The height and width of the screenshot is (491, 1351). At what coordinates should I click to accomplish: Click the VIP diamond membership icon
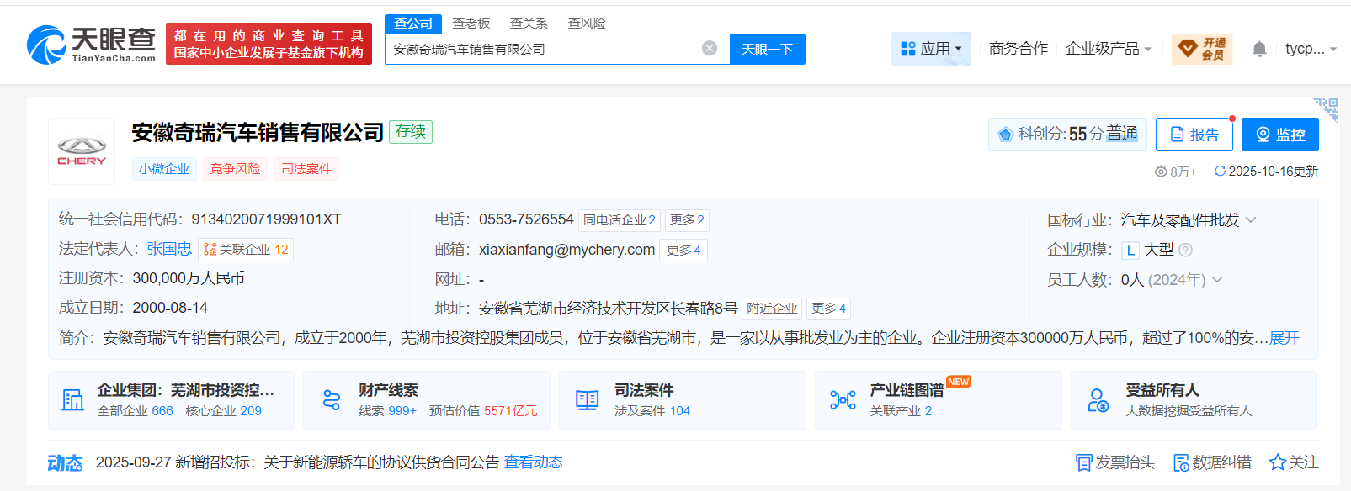coord(1188,49)
